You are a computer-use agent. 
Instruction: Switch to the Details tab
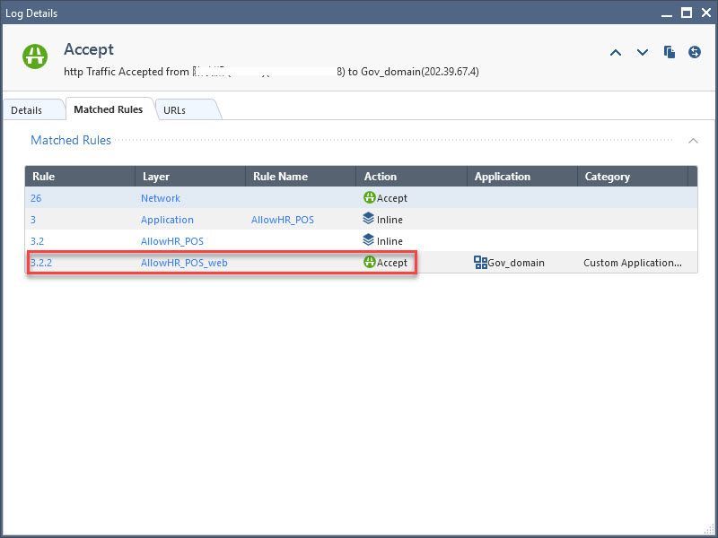(x=27, y=110)
